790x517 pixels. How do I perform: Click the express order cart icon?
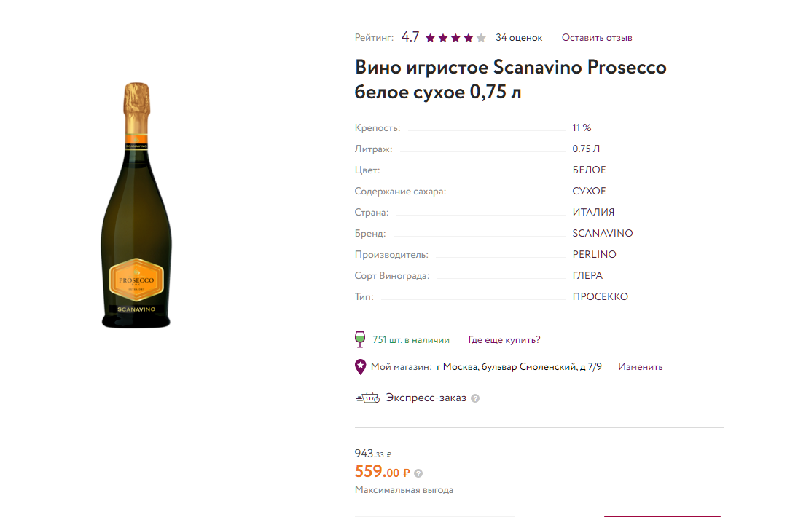[x=368, y=398]
